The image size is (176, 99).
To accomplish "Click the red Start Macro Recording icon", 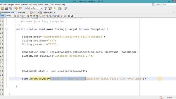I will coord(62,16).
